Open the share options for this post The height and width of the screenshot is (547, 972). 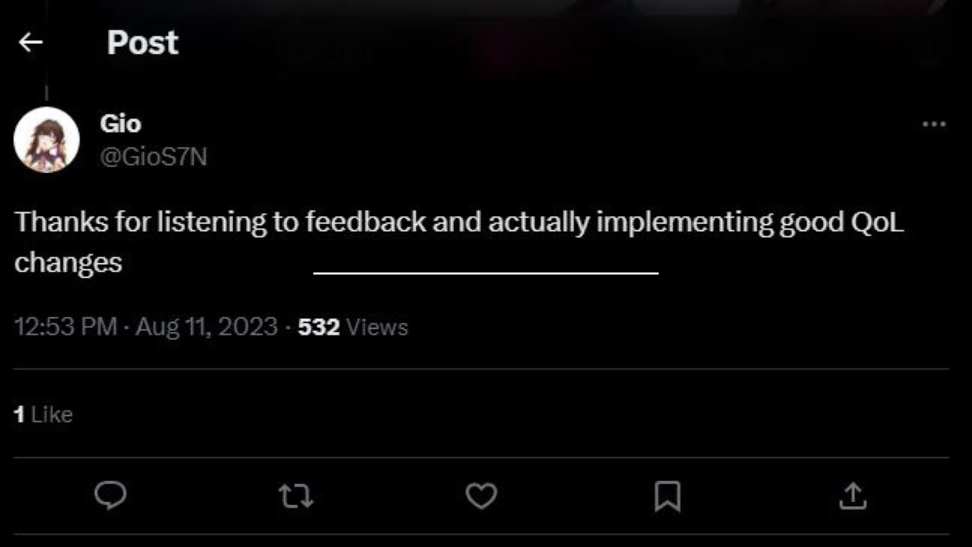[853, 496]
